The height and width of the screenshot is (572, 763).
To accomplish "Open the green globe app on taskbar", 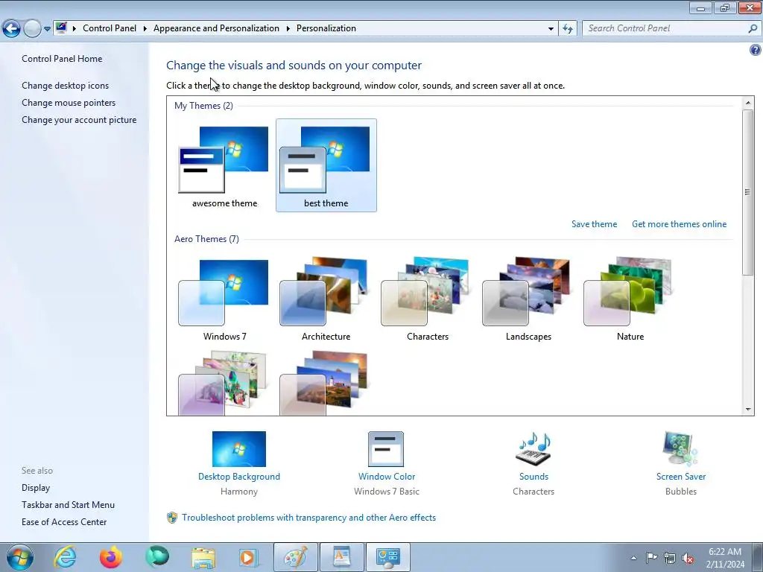I will (156, 557).
